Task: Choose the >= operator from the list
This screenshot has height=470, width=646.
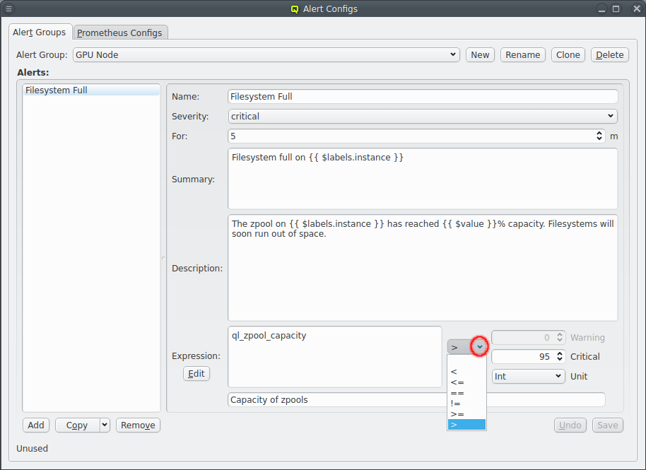Action: click(x=466, y=414)
